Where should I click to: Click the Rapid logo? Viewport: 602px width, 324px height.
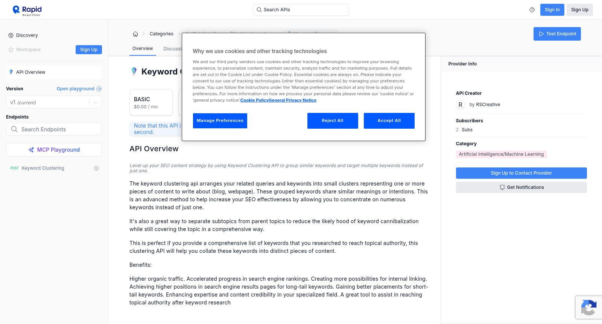point(27,10)
